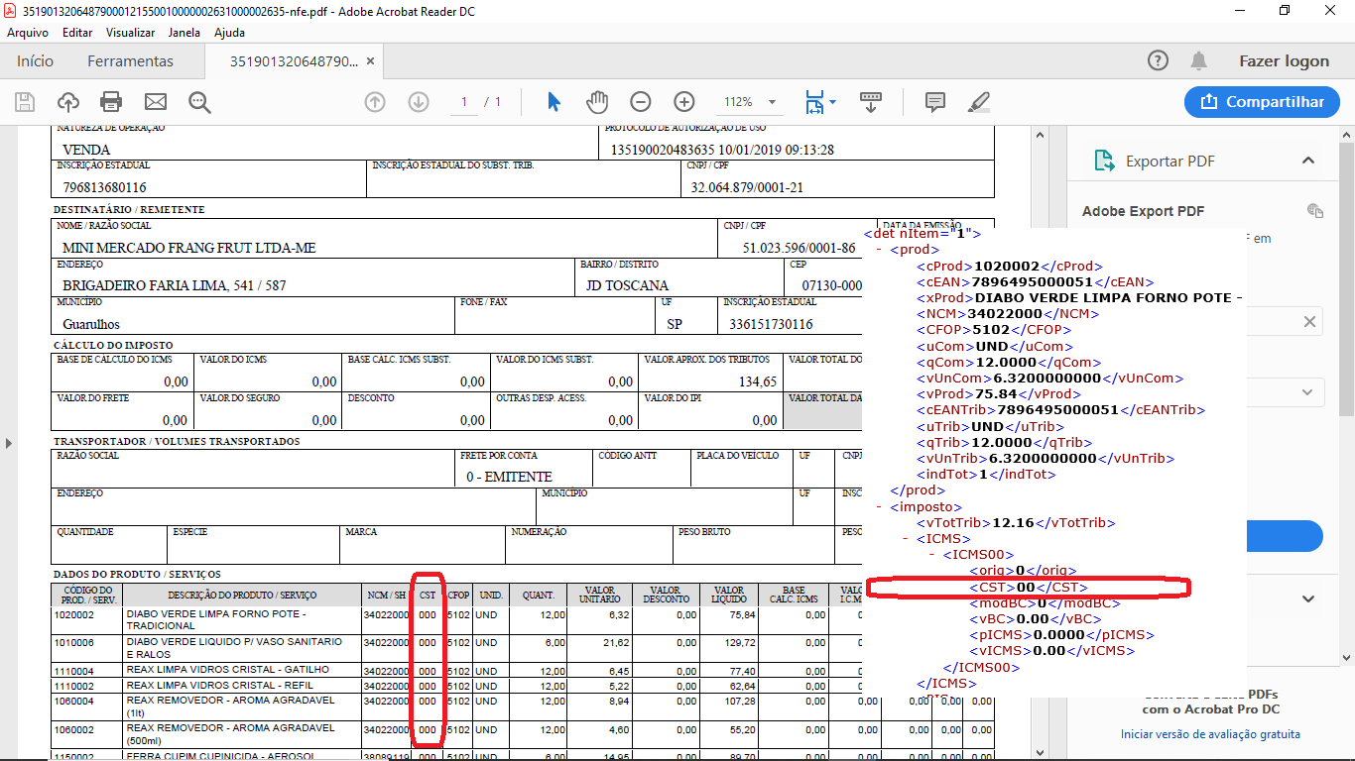The image size is (1355, 761).
Task: Click Iniciar versão de avaliação gratuita link
Action: [1210, 734]
